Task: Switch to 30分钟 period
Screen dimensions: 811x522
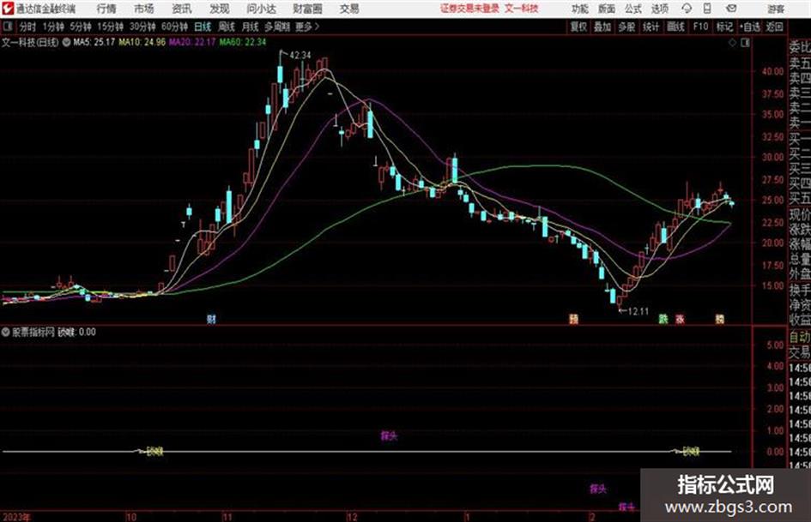Action: pos(142,27)
